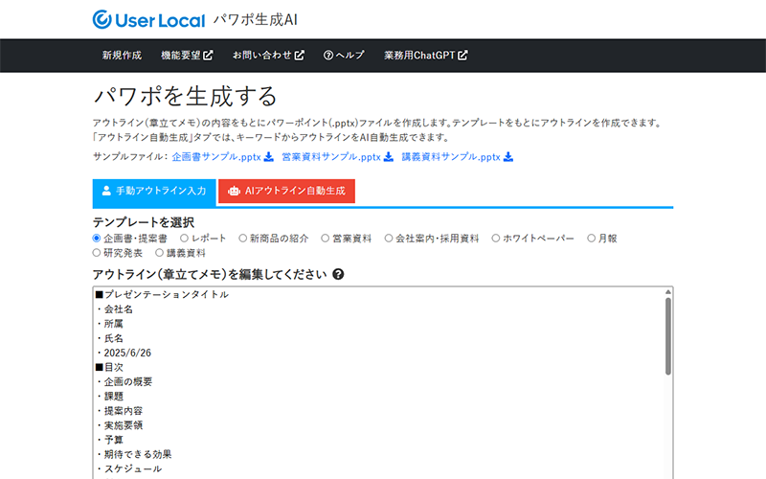The image size is (766, 479).
Task: Click the User Local logo
Action: click(x=148, y=19)
